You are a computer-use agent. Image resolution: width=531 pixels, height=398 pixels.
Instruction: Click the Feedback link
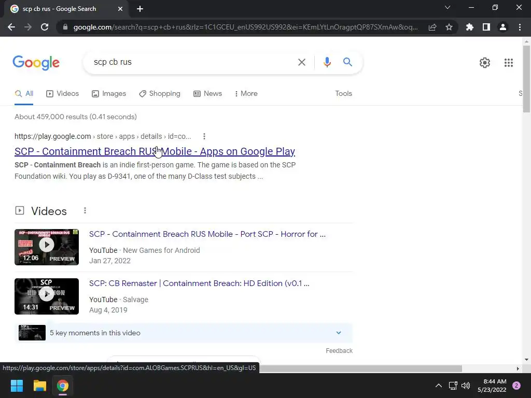click(339, 351)
